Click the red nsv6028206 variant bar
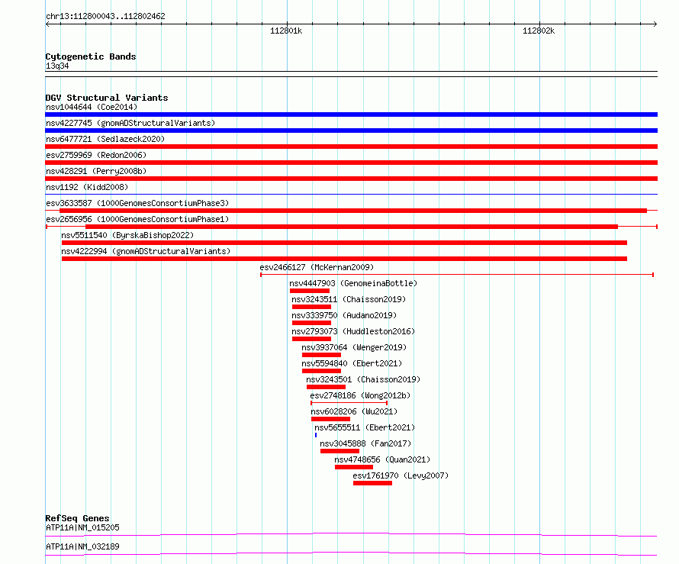The width and height of the screenshot is (679, 564). 330,419
